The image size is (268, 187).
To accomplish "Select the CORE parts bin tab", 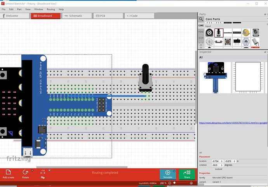I will click(201, 26).
